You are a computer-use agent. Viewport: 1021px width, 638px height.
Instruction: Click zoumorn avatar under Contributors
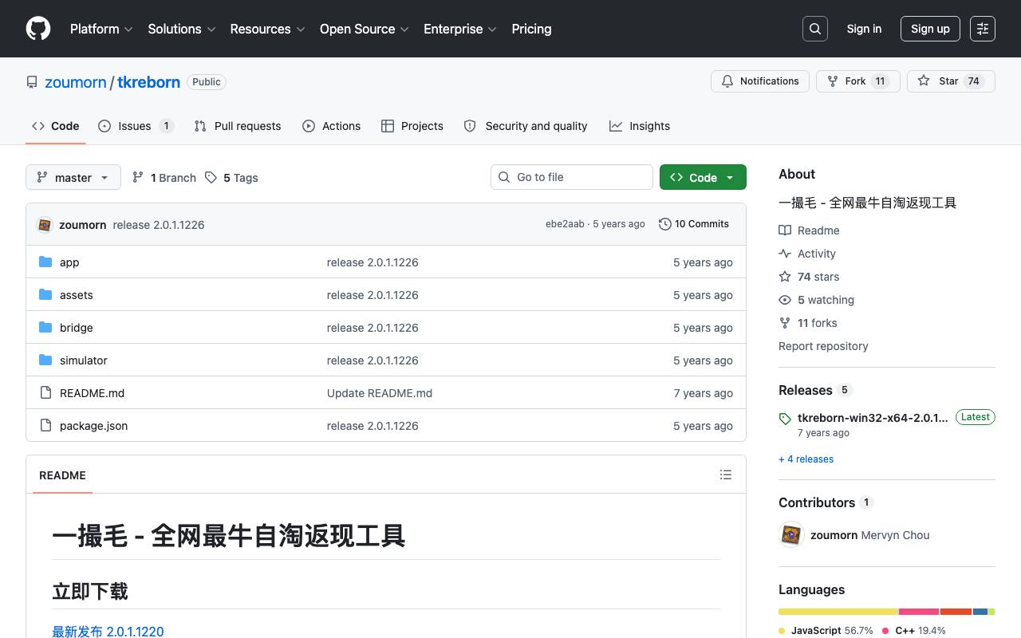[791, 535]
